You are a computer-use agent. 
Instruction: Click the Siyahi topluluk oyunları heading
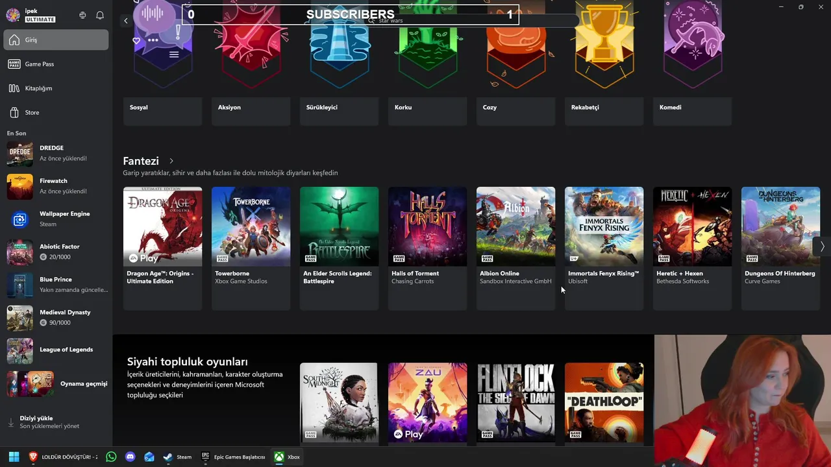[188, 362]
